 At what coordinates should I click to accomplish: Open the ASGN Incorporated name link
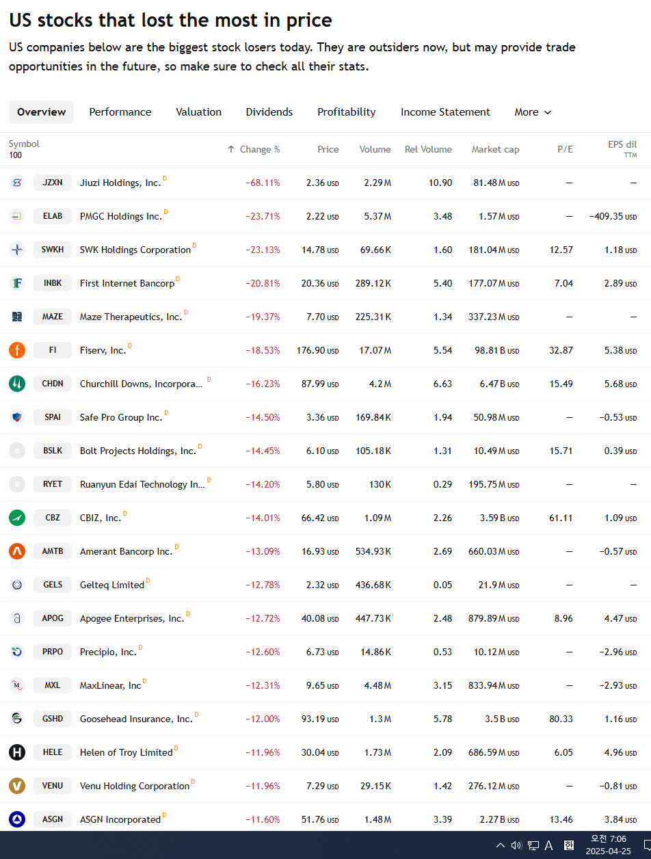click(x=120, y=819)
